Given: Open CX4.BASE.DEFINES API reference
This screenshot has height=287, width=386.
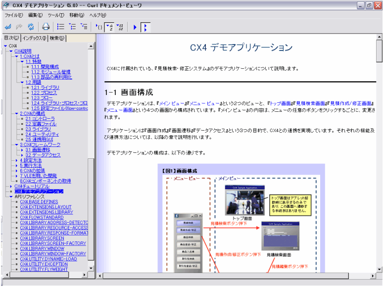Looking at the screenshot, I should tap(39, 202).
